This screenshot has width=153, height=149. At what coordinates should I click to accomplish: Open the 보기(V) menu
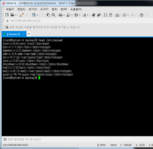pos(33,9)
